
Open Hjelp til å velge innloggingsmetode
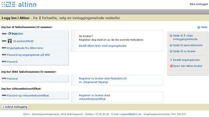[x=185, y=37]
